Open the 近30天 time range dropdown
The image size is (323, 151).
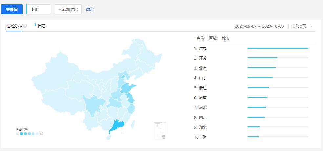(x=302, y=26)
